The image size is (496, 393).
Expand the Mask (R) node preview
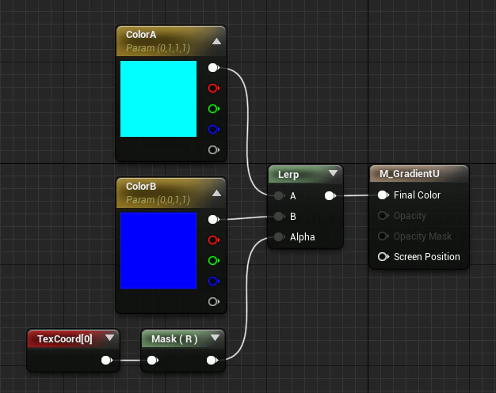pos(215,338)
